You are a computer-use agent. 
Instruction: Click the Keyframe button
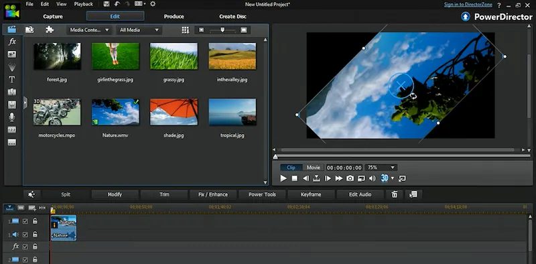311,194
